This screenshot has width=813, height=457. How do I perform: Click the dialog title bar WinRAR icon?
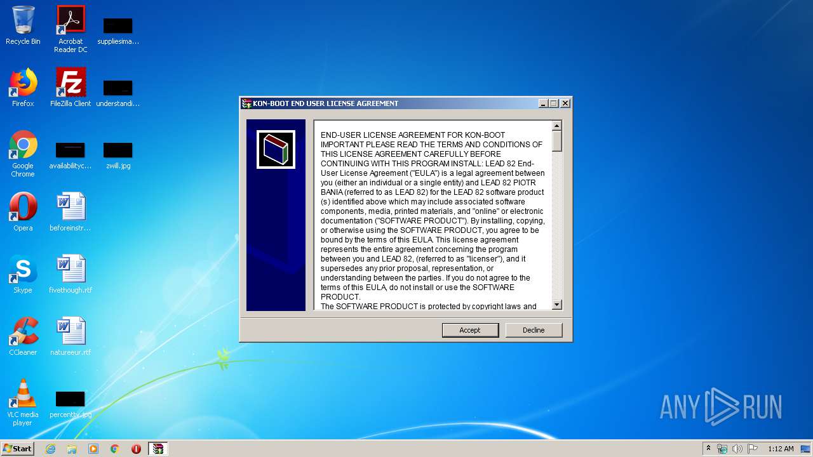coord(246,103)
